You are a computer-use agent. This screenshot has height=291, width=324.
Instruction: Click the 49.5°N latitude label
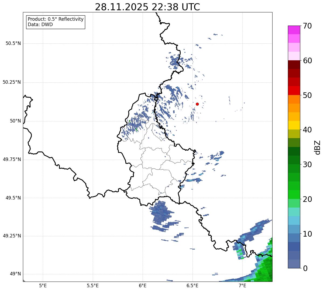point(13,198)
